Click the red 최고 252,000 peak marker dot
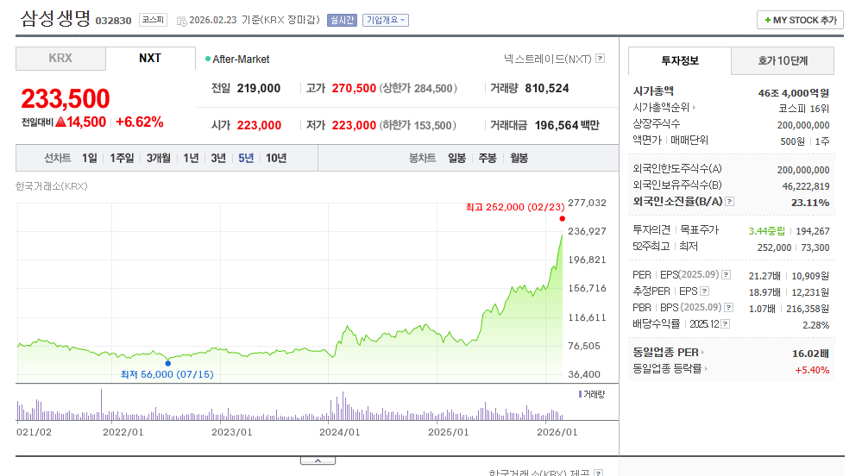Viewport: 862px width, 476px height. (562, 219)
